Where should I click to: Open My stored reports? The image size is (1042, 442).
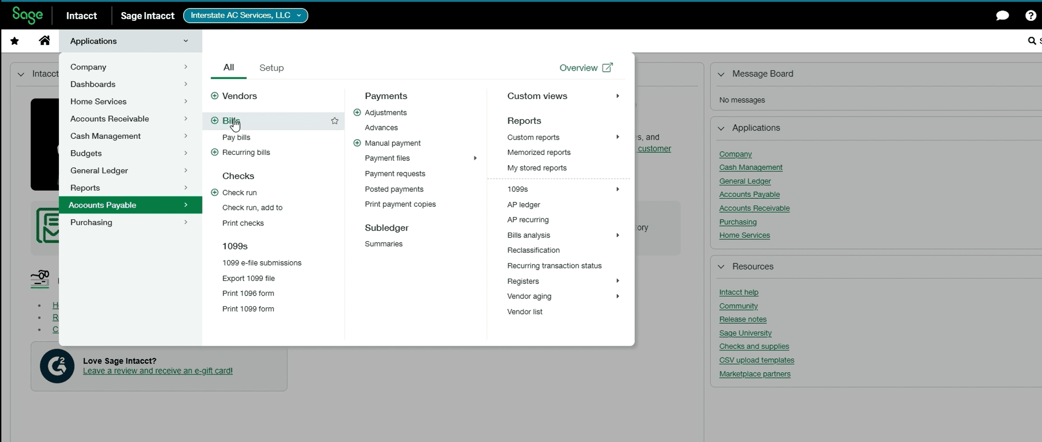click(x=537, y=168)
